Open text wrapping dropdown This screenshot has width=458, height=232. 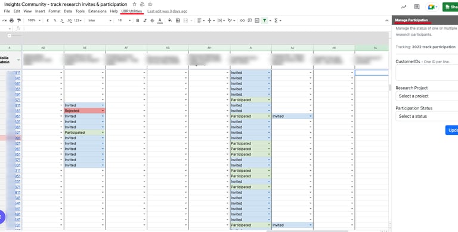tap(221, 20)
